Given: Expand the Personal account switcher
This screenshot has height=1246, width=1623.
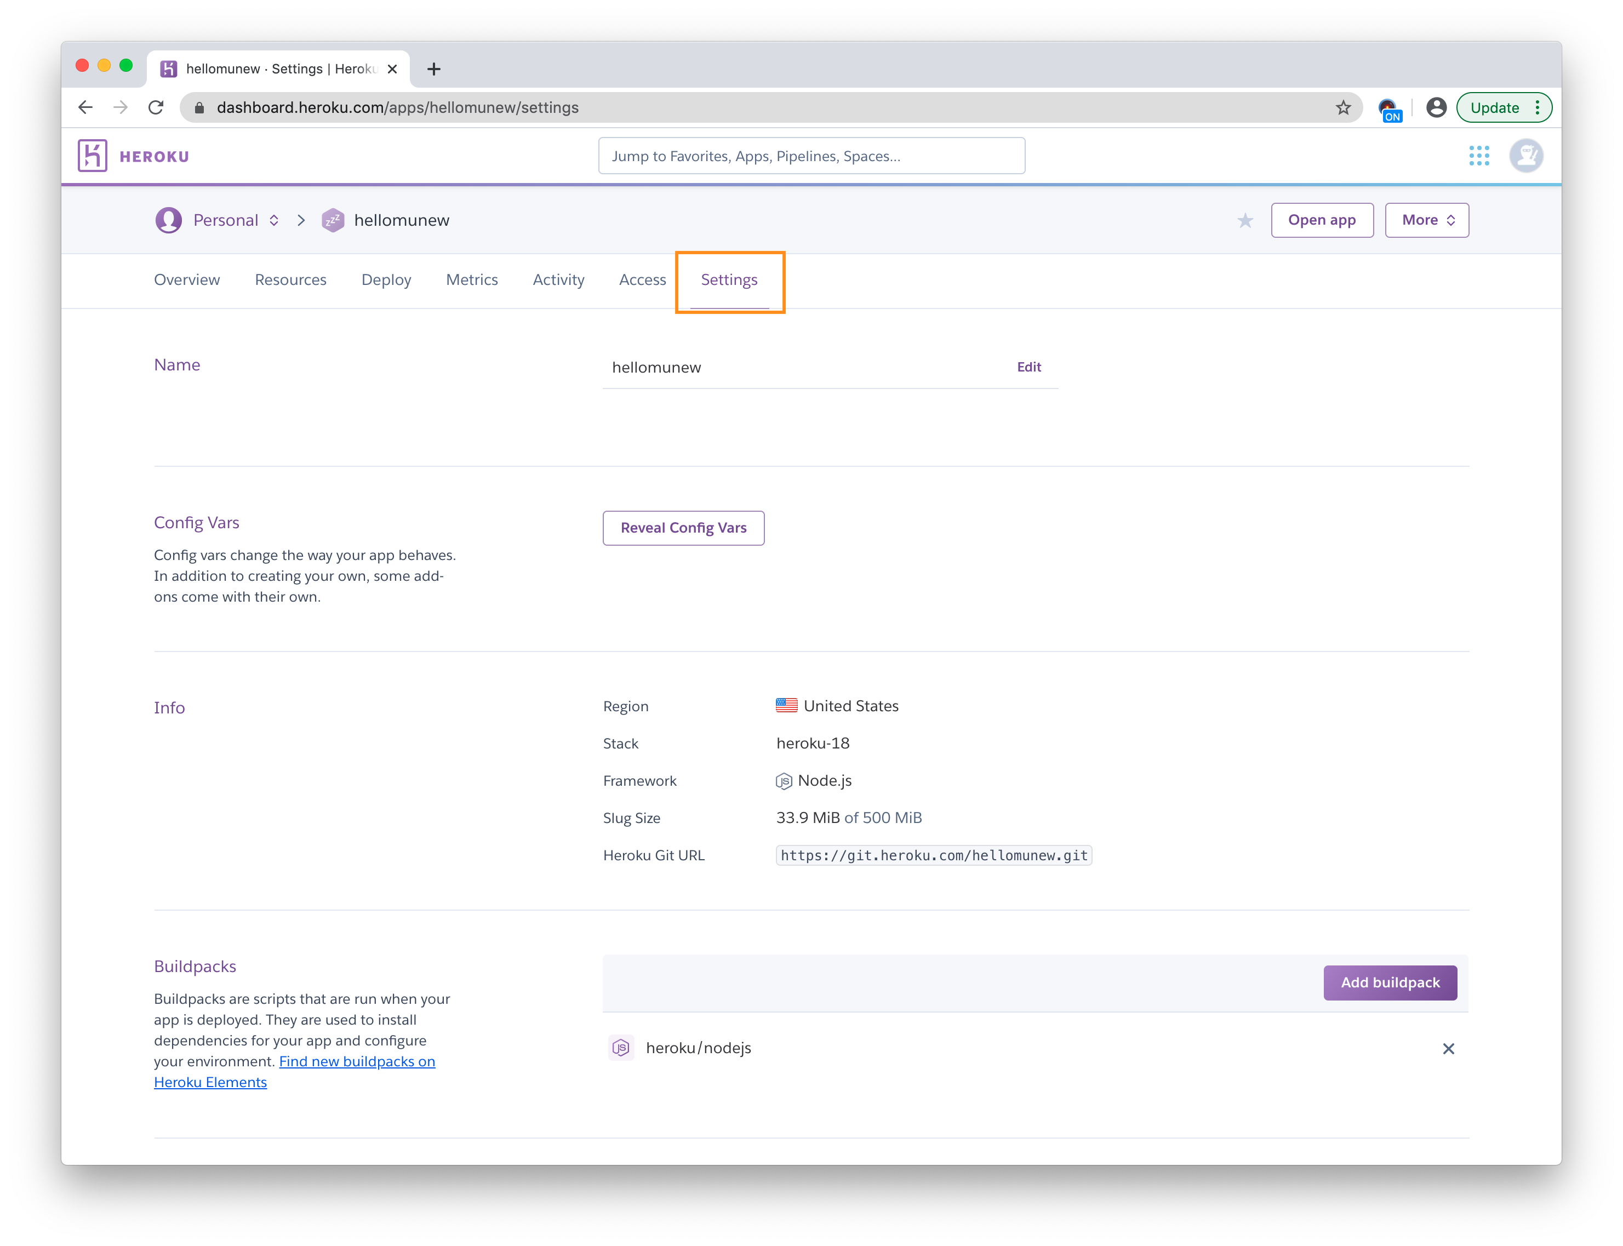Looking at the screenshot, I should coord(274,220).
